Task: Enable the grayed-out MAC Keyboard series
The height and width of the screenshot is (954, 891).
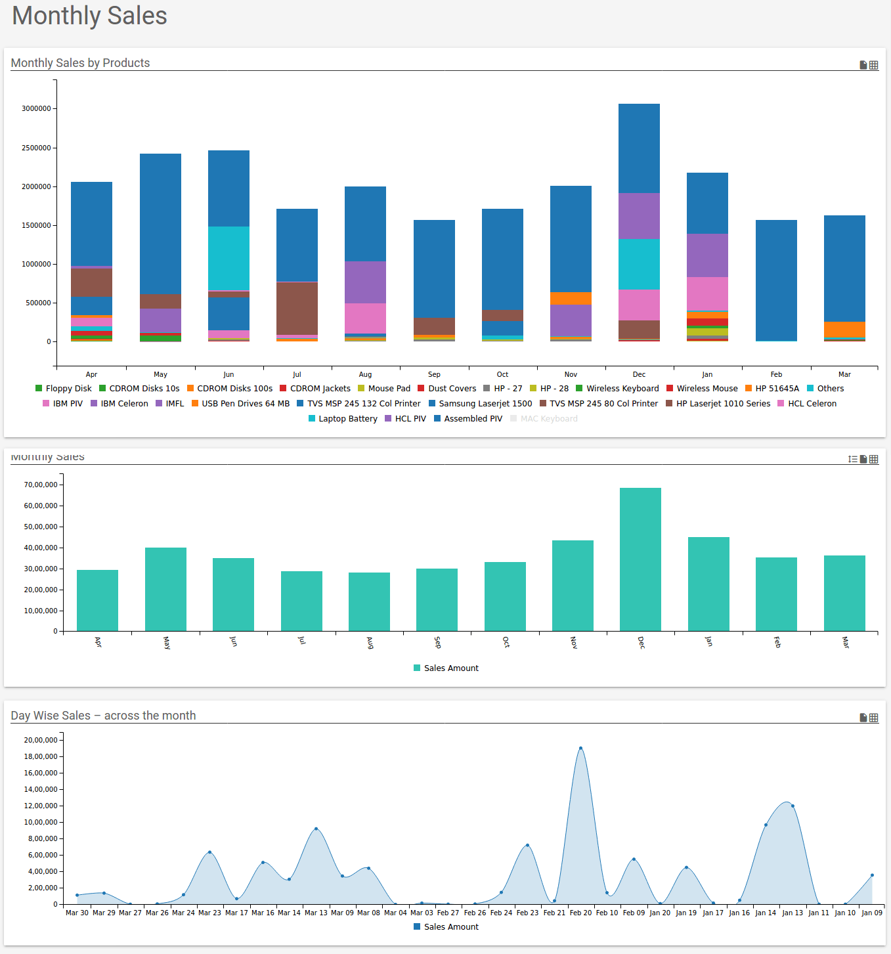Action: pyautogui.click(x=544, y=418)
